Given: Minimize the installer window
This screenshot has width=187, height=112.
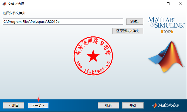Looking at the screenshot, I should coord(156,4).
